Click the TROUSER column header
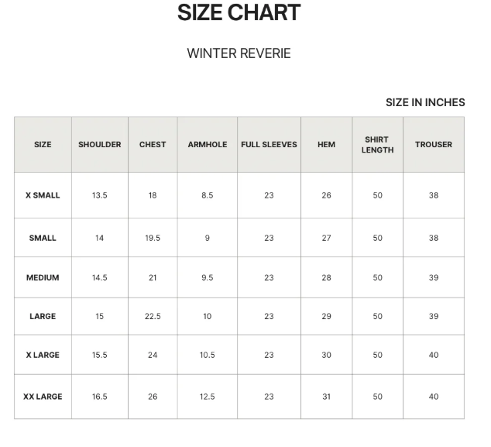 point(434,145)
